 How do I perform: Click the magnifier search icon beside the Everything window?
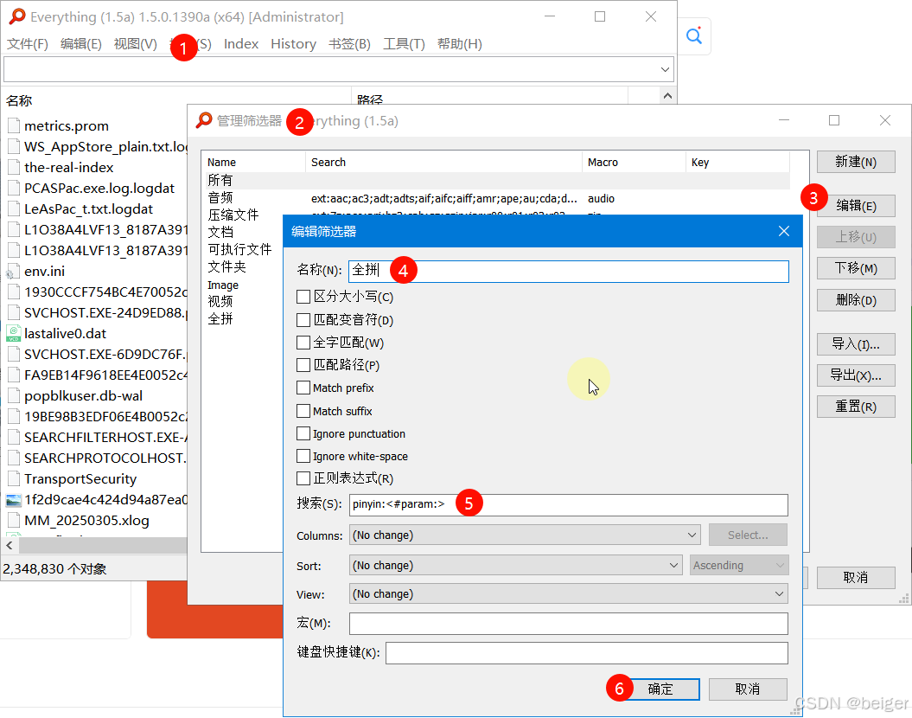click(x=694, y=36)
